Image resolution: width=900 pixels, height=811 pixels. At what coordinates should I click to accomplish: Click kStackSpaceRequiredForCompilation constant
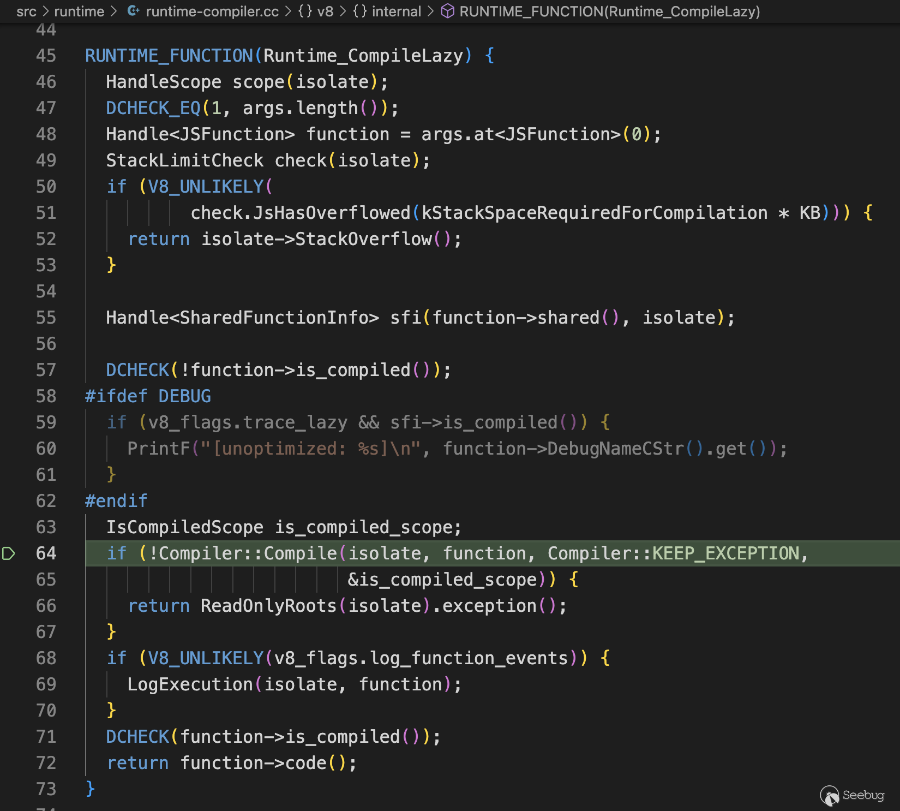595,213
